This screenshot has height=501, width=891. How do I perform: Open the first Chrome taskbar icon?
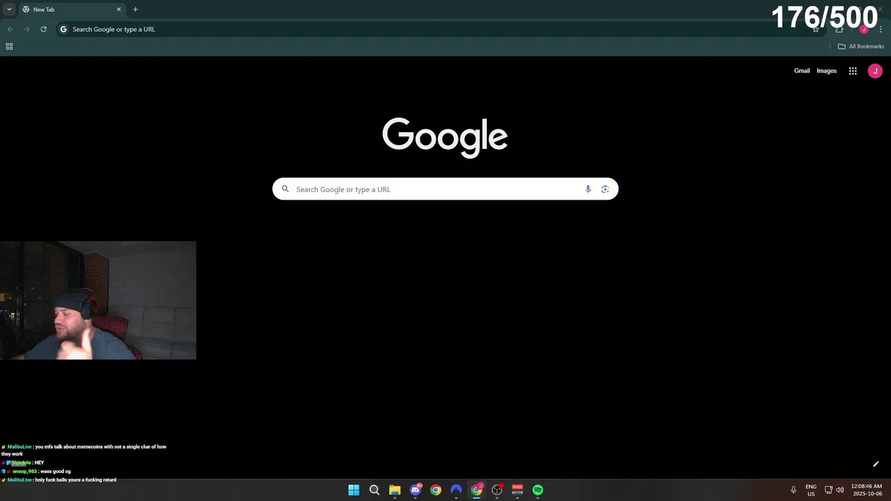[x=436, y=490]
